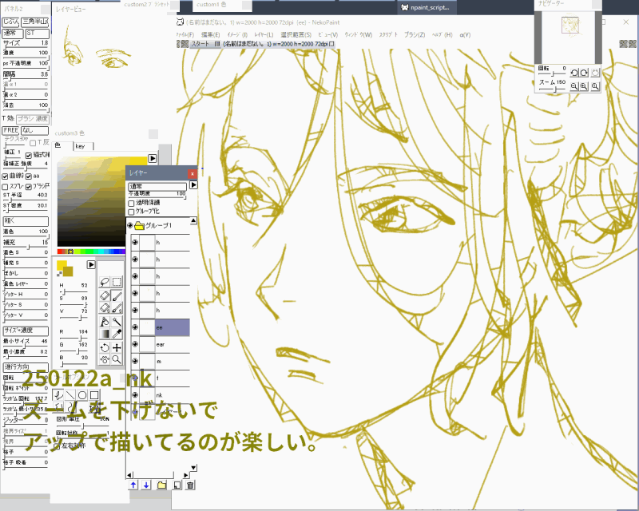Open the ファイル(F) menu
Viewport: 639px width, 511px height.
point(185,34)
